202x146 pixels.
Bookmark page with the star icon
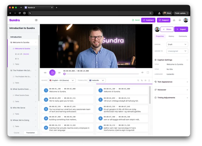tap(150, 13)
